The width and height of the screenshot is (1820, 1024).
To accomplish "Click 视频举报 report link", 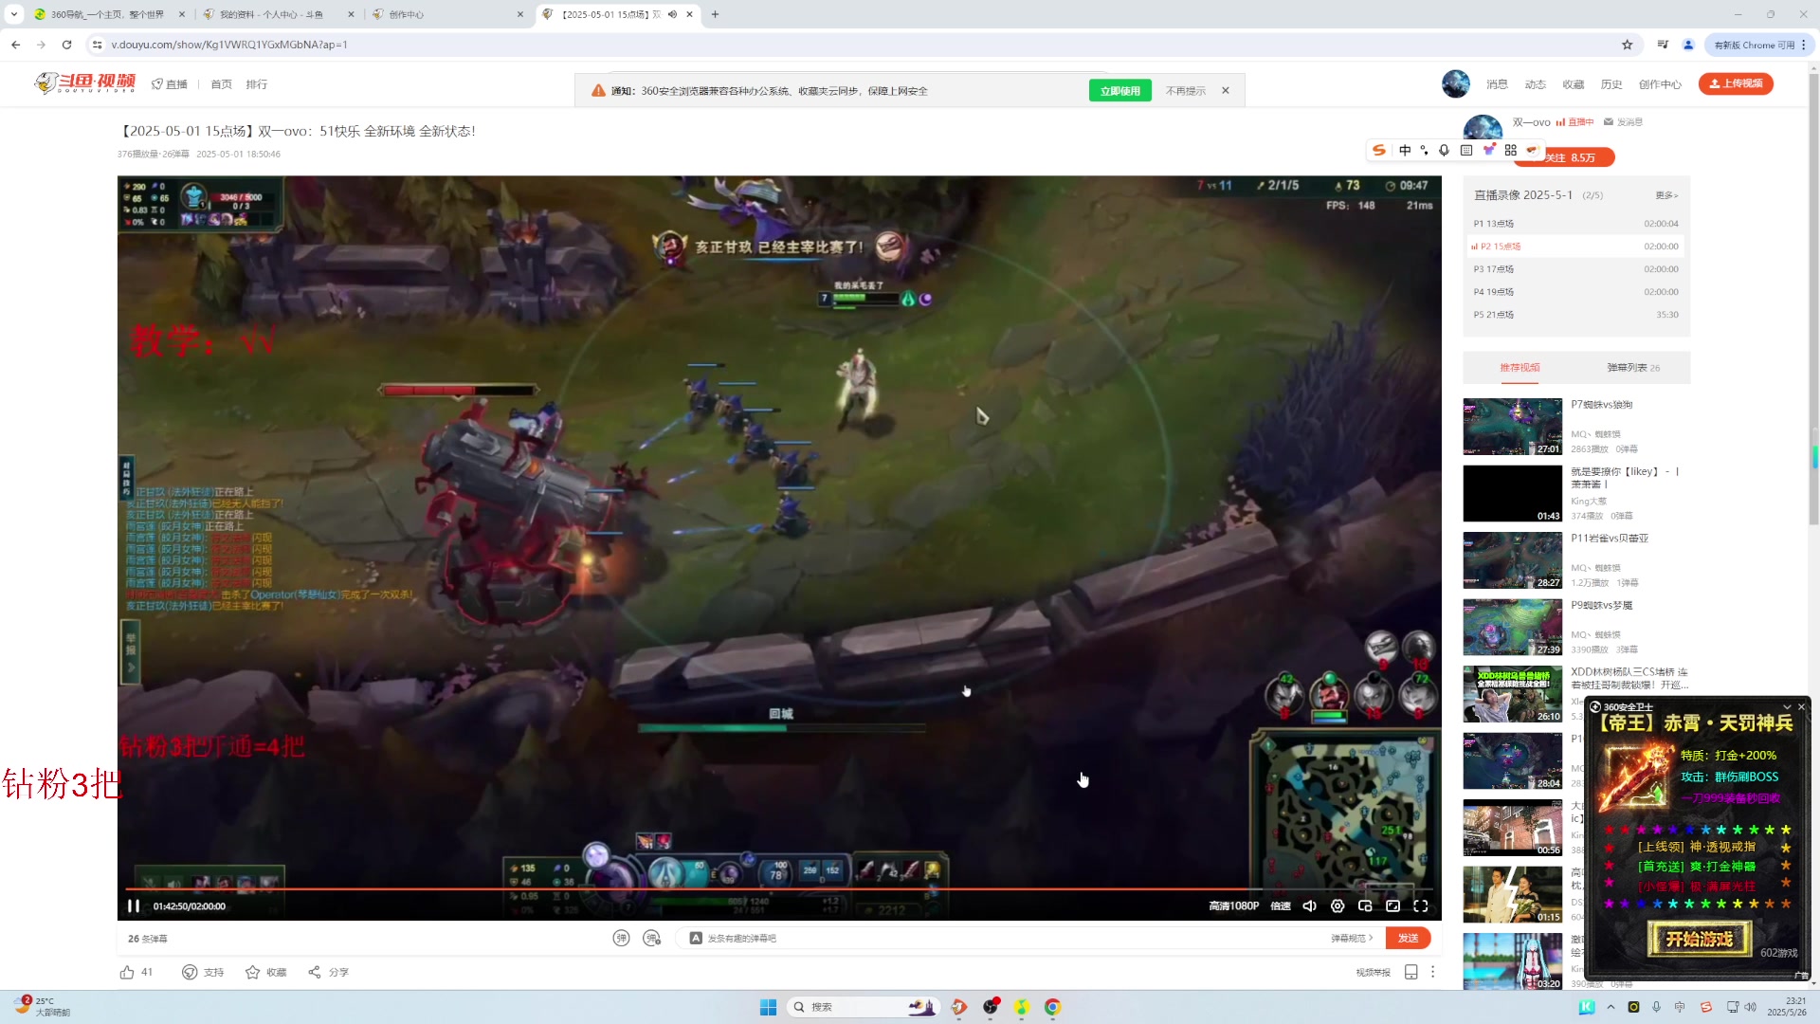I will (1373, 972).
